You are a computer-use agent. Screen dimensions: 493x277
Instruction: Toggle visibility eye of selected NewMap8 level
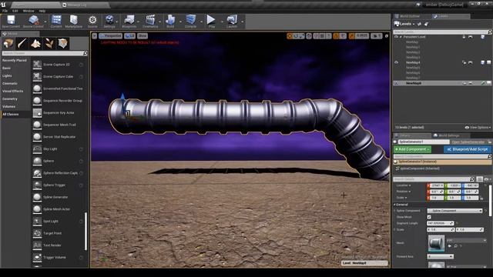point(396,83)
